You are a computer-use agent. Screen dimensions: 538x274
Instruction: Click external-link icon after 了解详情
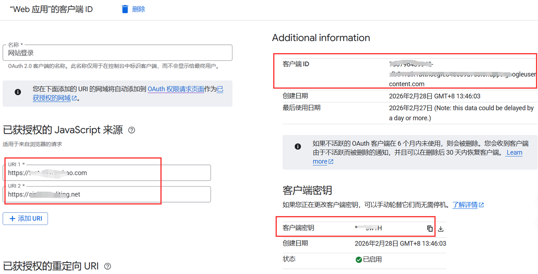[x=482, y=205]
